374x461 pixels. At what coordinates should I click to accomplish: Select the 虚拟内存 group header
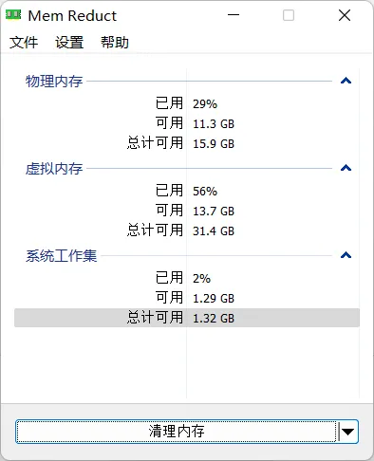54,169
